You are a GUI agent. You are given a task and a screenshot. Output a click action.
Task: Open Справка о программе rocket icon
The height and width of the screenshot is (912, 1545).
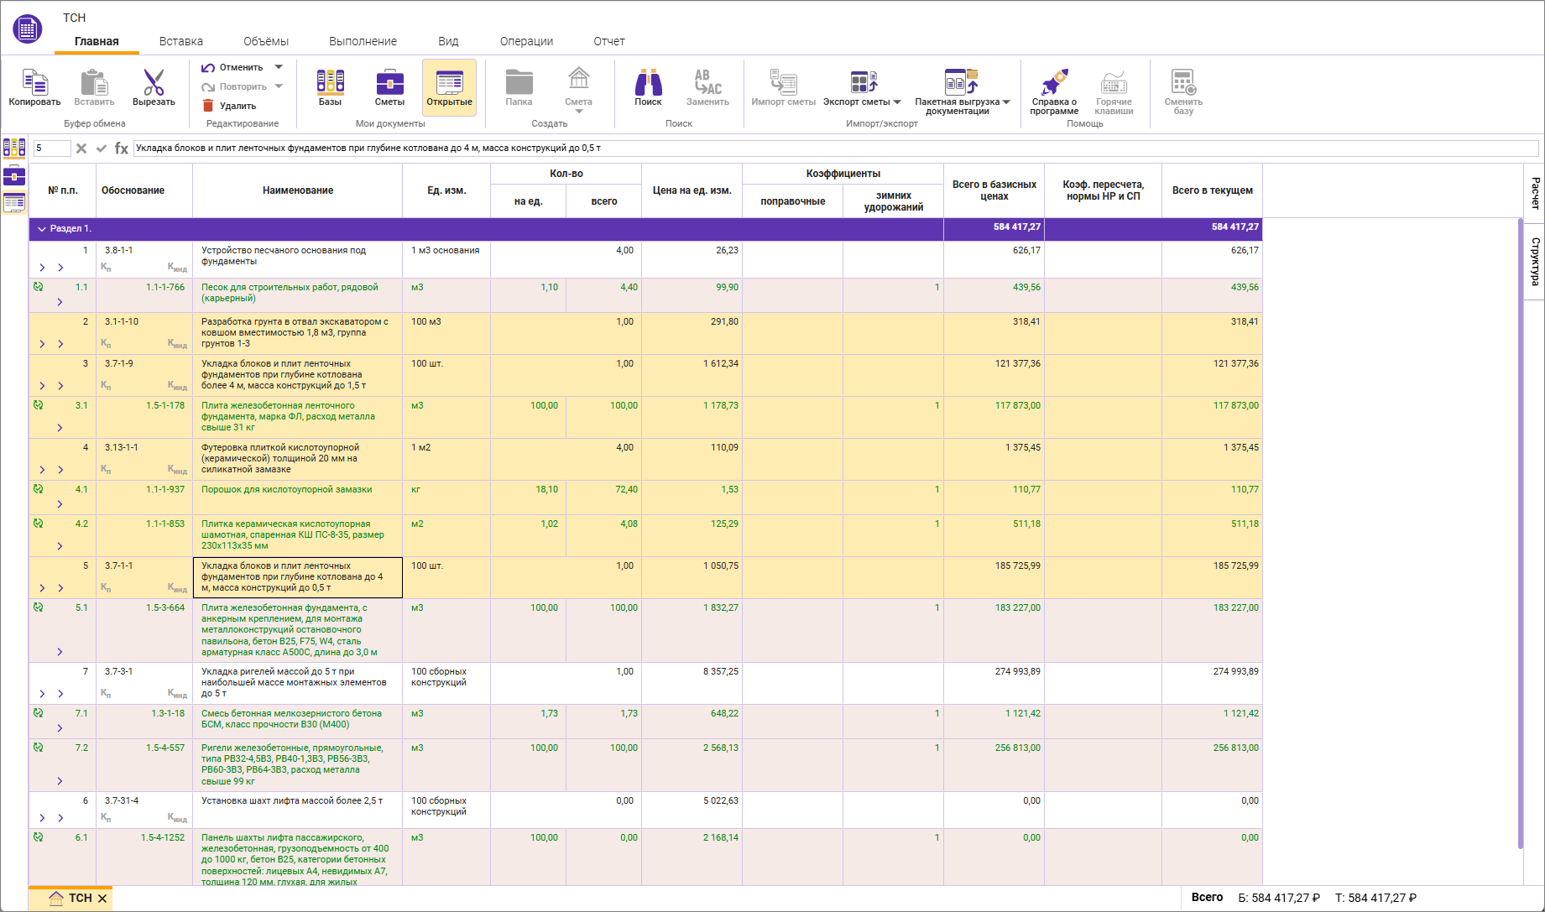click(x=1054, y=82)
